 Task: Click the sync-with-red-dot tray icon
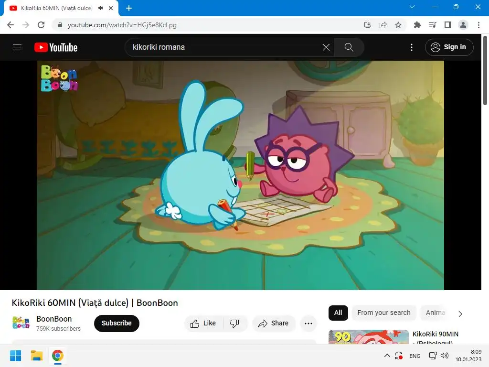[399, 356]
